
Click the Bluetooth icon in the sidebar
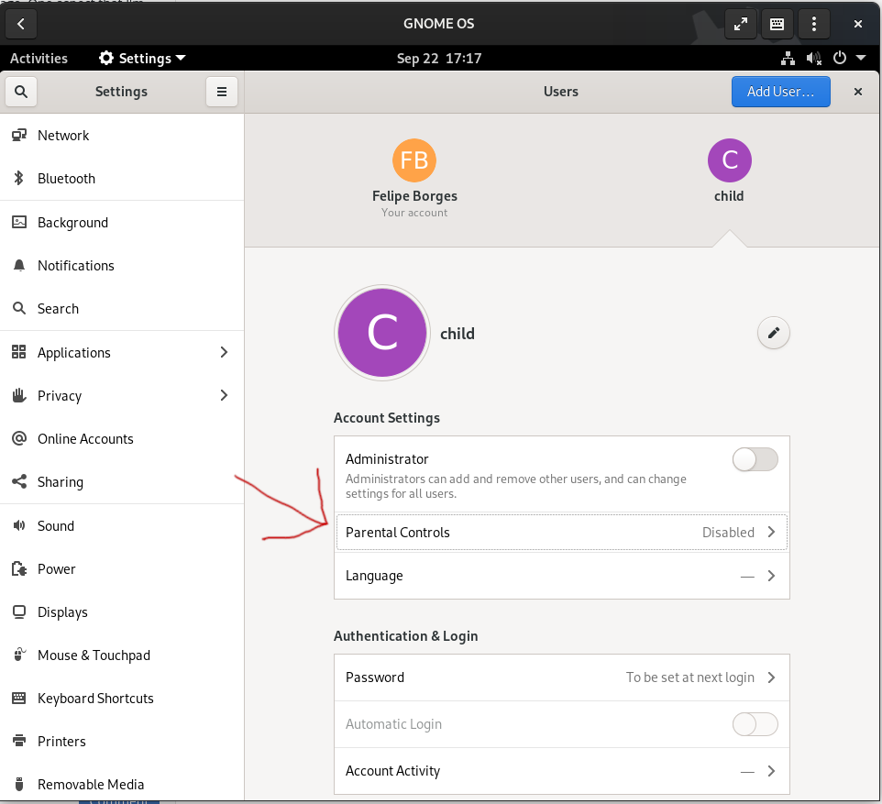pos(19,179)
